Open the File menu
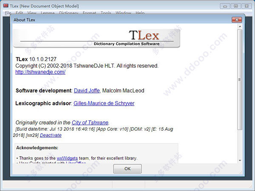The image size is (255, 191). (x=8, y=13)
